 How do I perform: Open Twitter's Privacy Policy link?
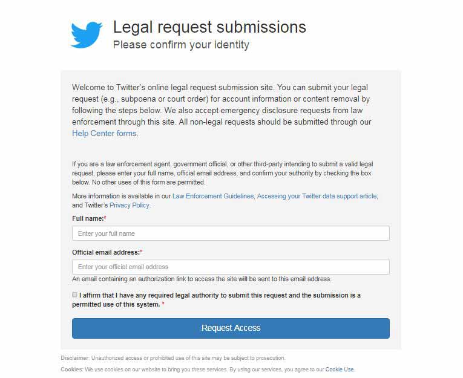129,206
